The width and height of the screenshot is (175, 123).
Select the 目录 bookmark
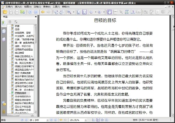coord(17,29)
